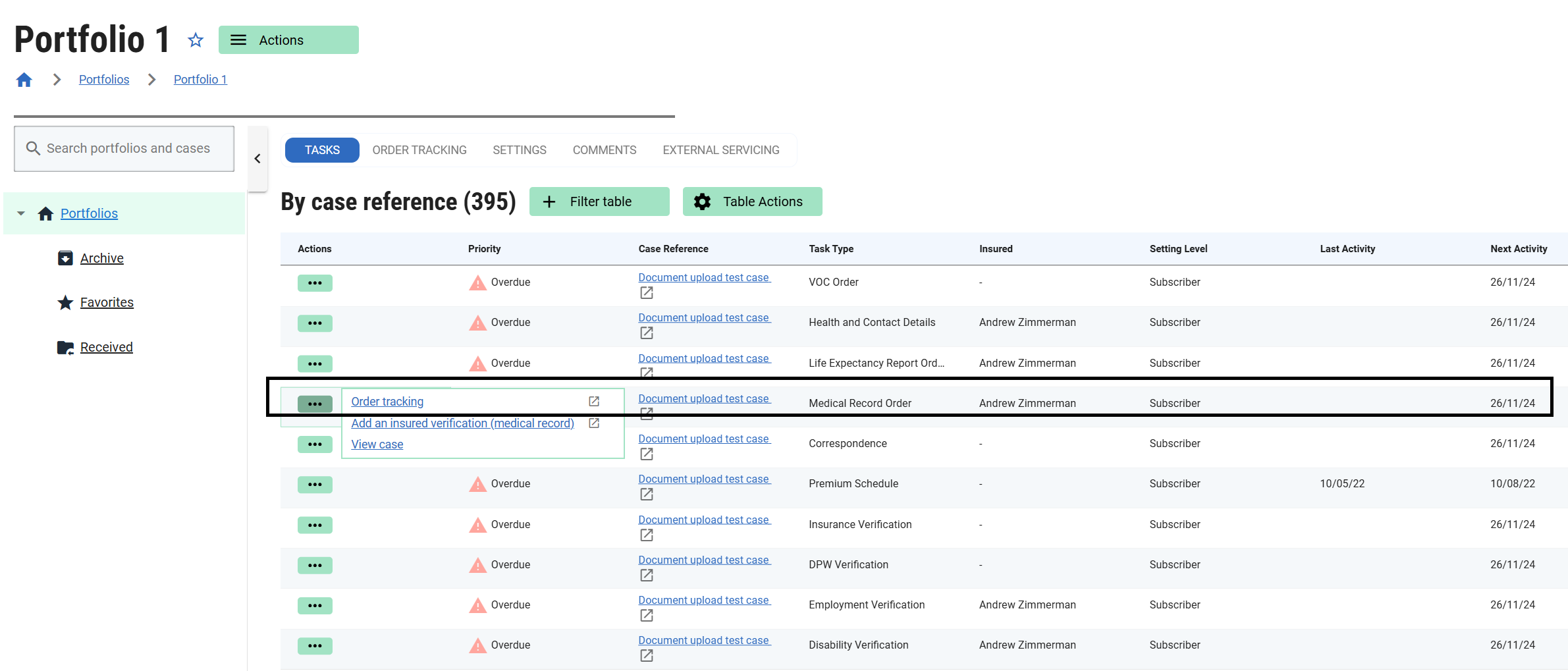Click the Favorites star icon in sidebar
Image resolution: width=1568 pixels, height=671 pixels.
65,302
